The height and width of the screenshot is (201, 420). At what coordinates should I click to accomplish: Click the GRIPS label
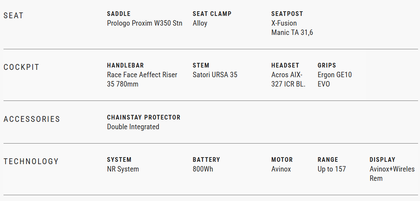pos(327,65)
